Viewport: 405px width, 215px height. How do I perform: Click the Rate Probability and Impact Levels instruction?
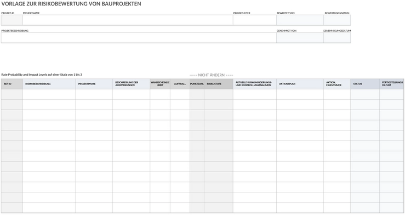[x=42, y=75]
